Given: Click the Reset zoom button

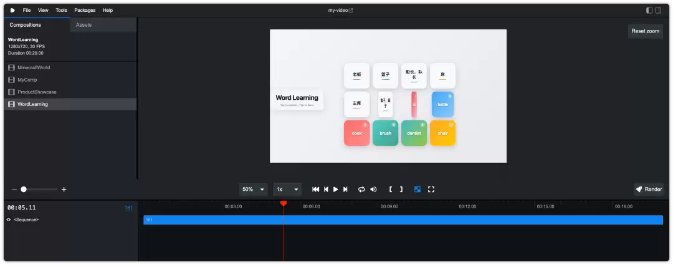Looking at the screenshot, I should point(645,31).
